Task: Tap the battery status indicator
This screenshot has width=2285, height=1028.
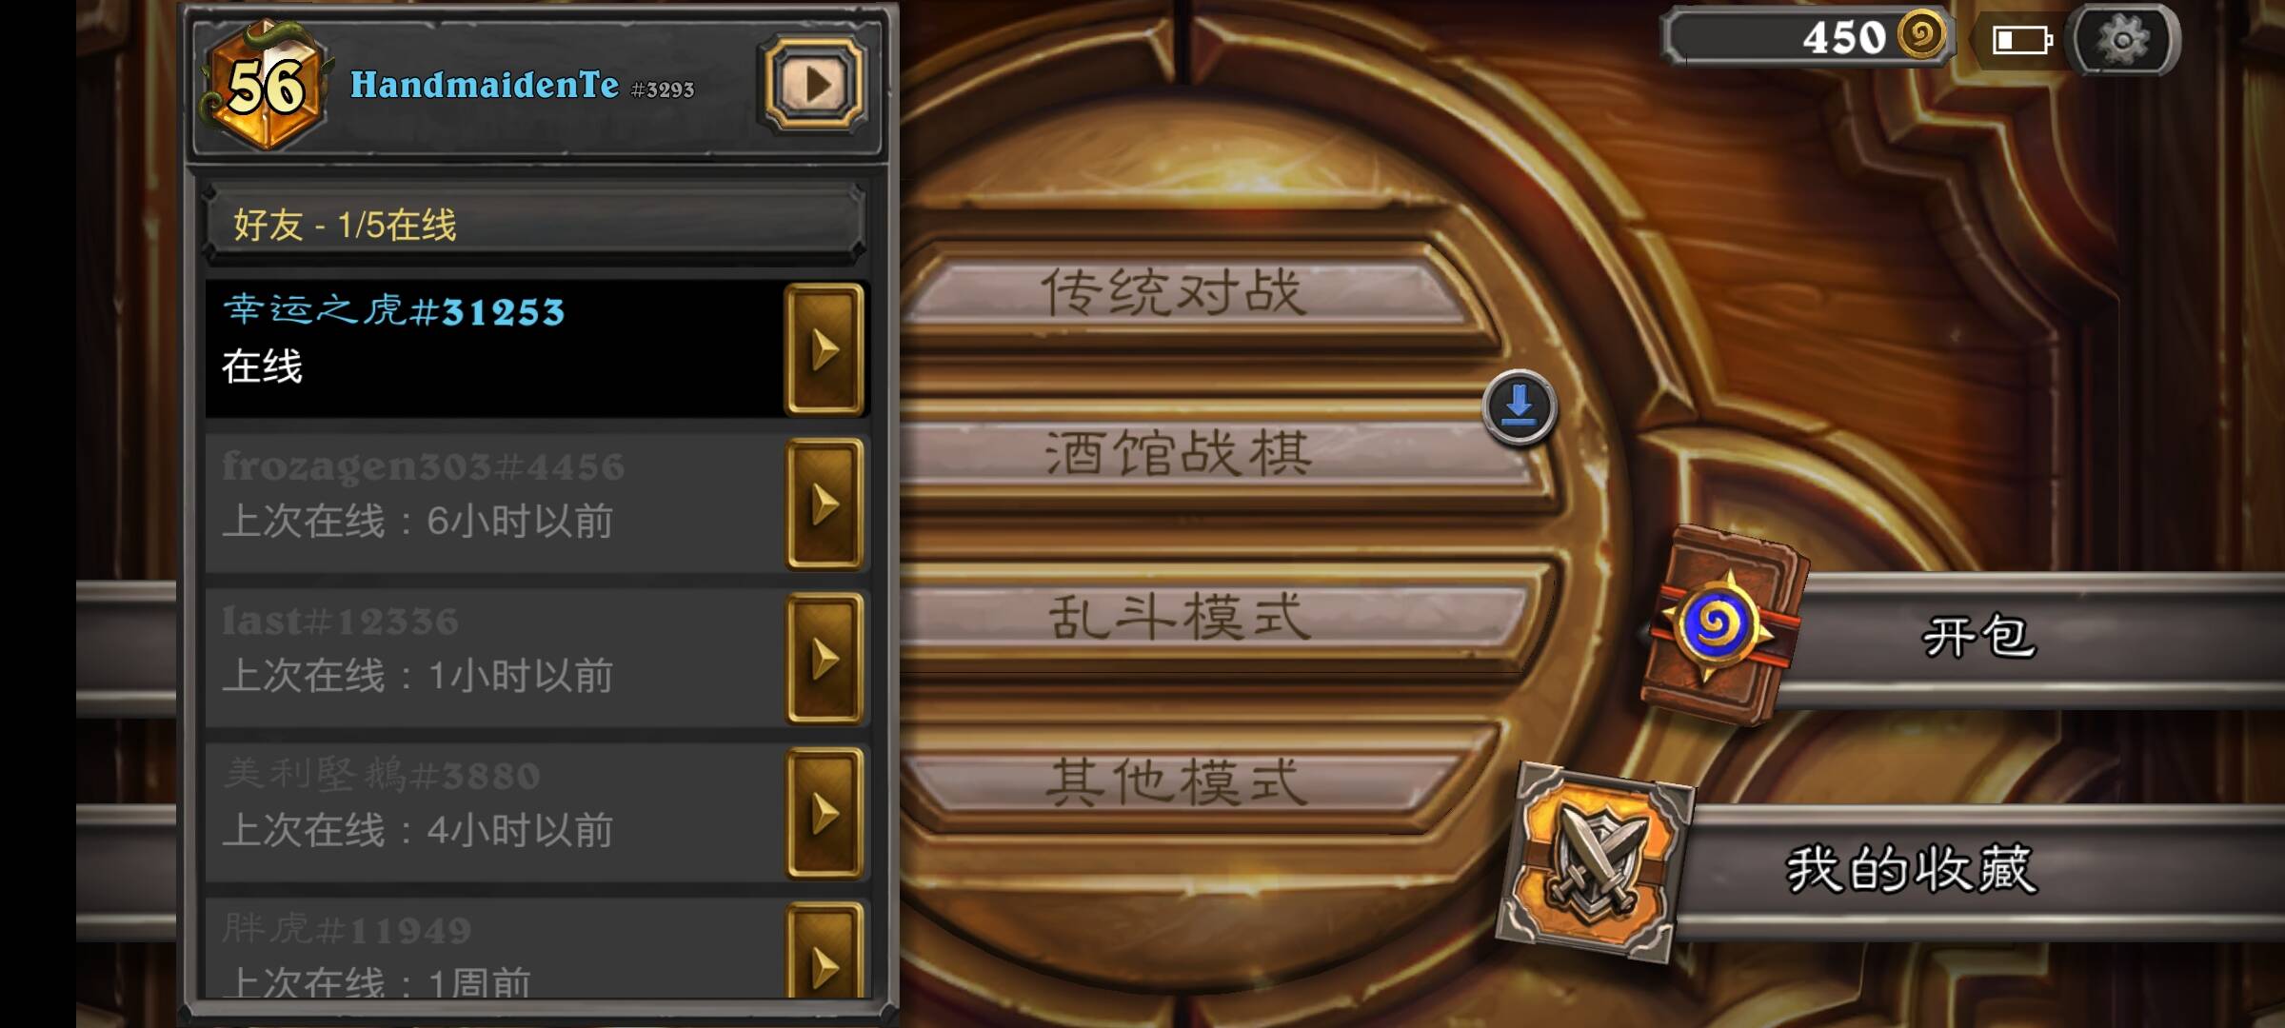Action: coord(2021,40)
